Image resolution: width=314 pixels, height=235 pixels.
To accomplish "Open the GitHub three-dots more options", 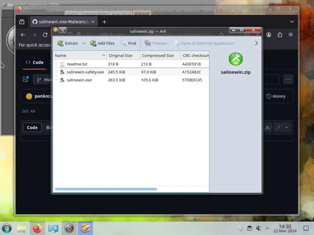I will [x=288, y=79].
